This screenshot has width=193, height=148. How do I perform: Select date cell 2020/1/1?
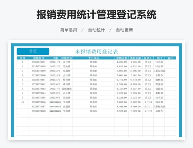[x=55, y=62]
